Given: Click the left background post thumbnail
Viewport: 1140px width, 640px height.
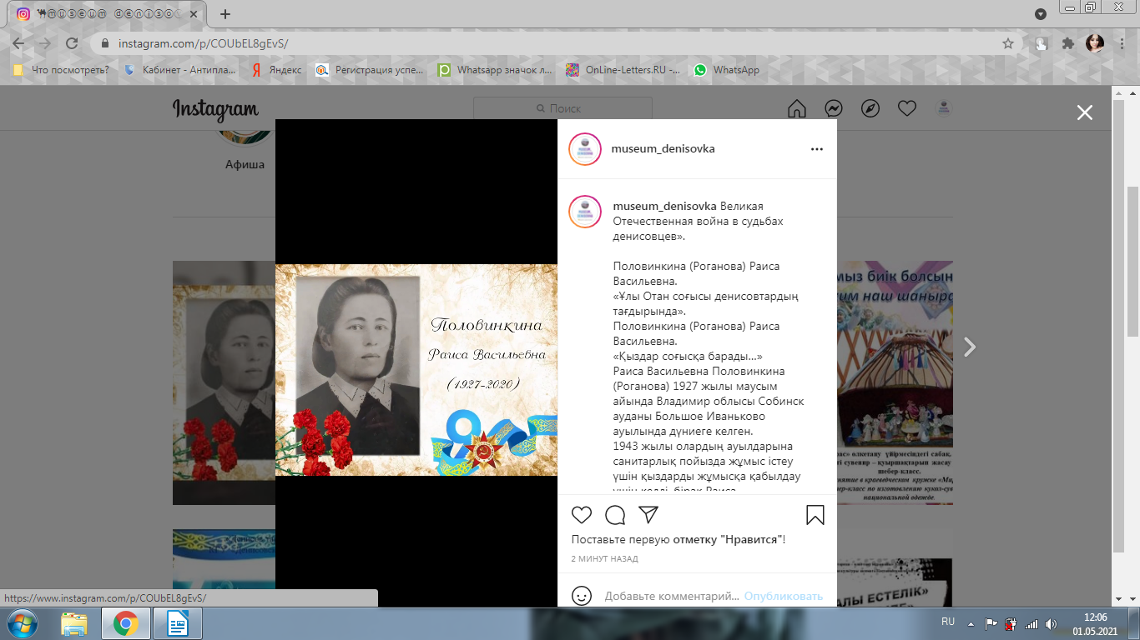Looking at the screenshot, I should click(x=224, y=382).
